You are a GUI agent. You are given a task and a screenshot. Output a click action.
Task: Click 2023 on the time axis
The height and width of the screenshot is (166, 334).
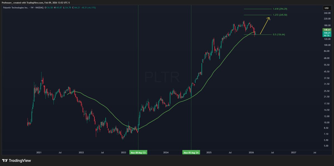click(124, 153)
